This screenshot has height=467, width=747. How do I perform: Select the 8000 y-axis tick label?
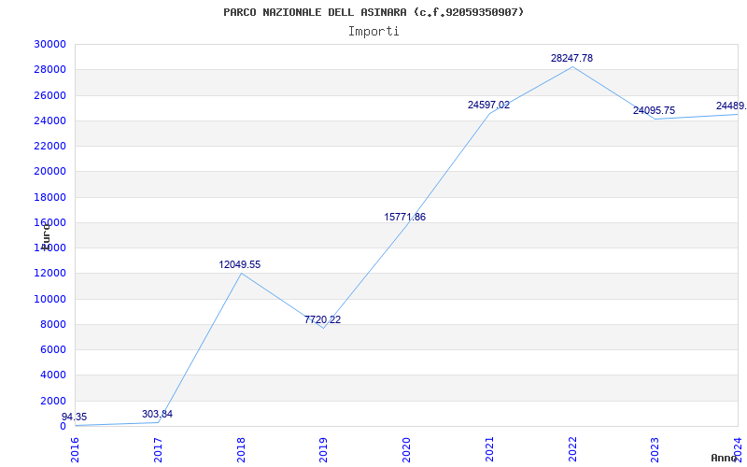click(x=52, y=324)
